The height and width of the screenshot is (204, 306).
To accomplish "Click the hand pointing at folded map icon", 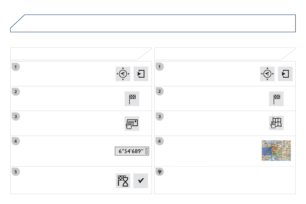I will click(x=276, y=123).
